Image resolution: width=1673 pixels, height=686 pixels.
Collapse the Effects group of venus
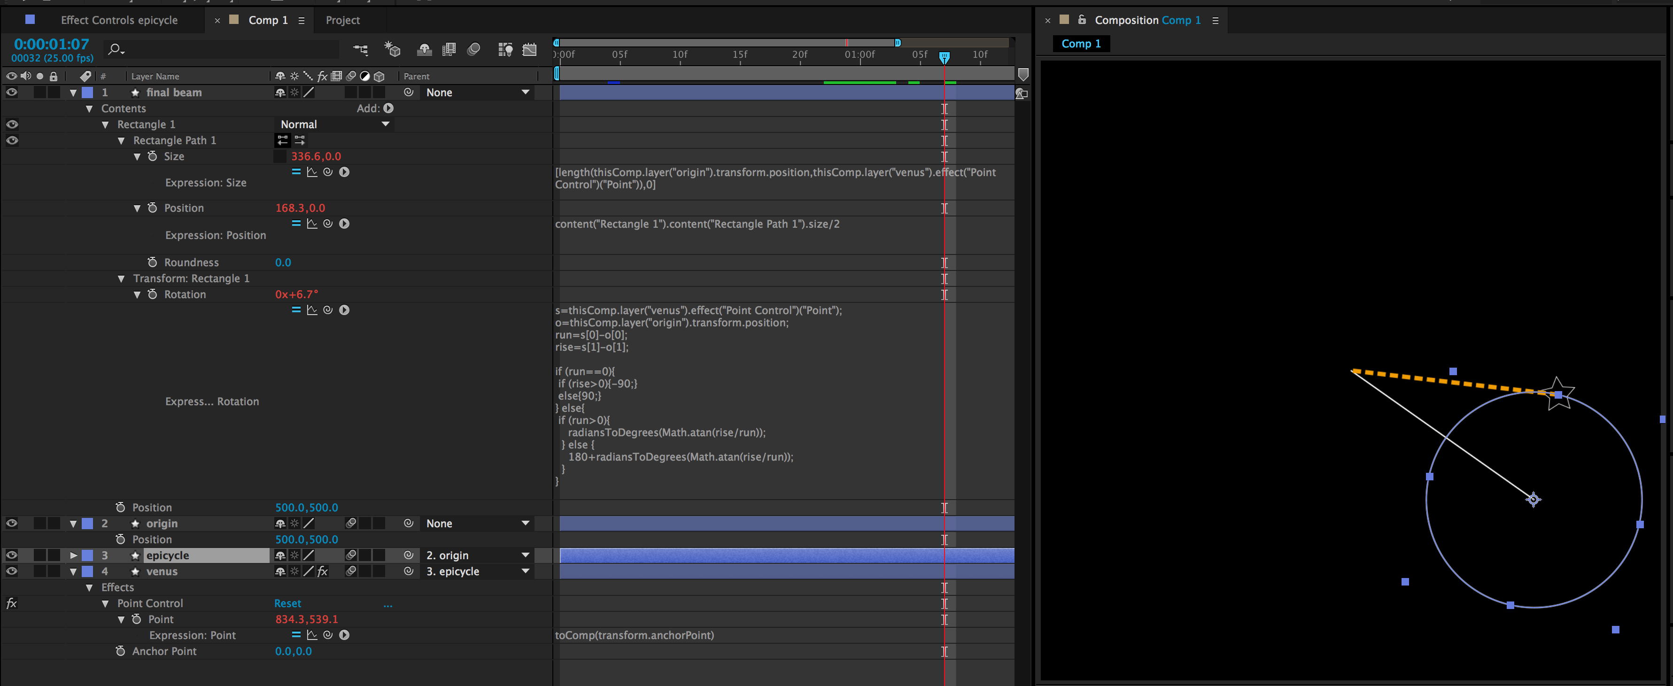click(90, 588)
